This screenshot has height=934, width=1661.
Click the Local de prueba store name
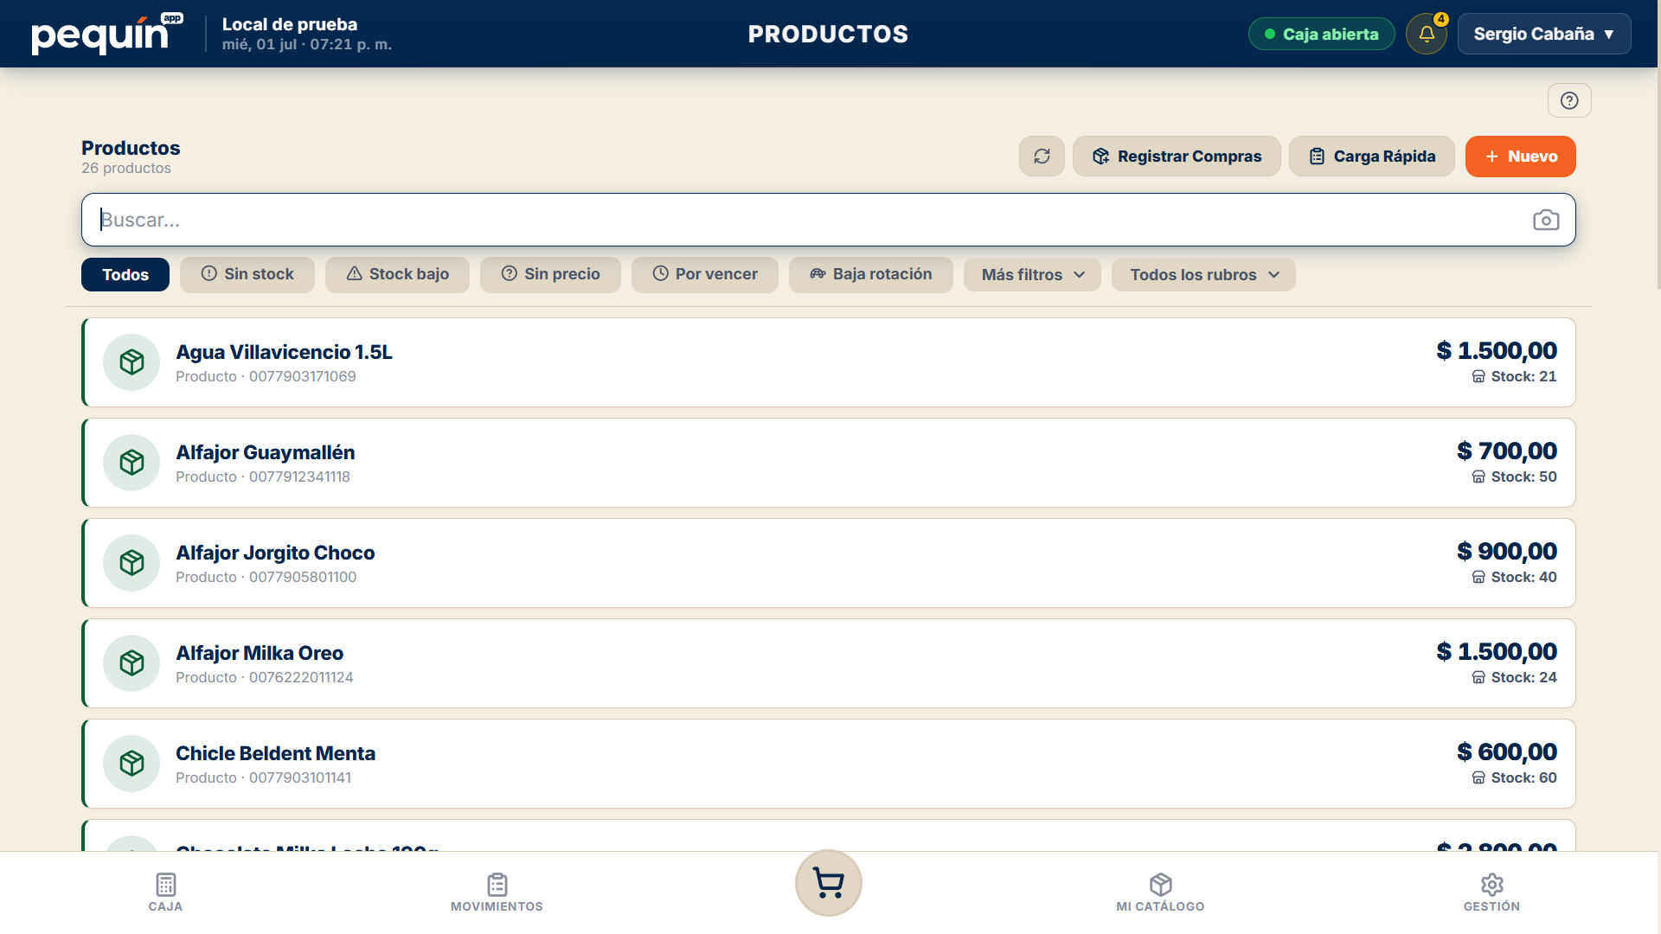point(290,24)
